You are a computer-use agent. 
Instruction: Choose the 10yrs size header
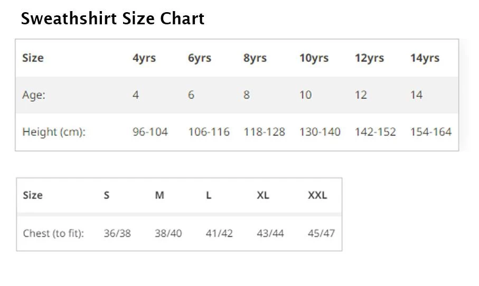point(314,58)
